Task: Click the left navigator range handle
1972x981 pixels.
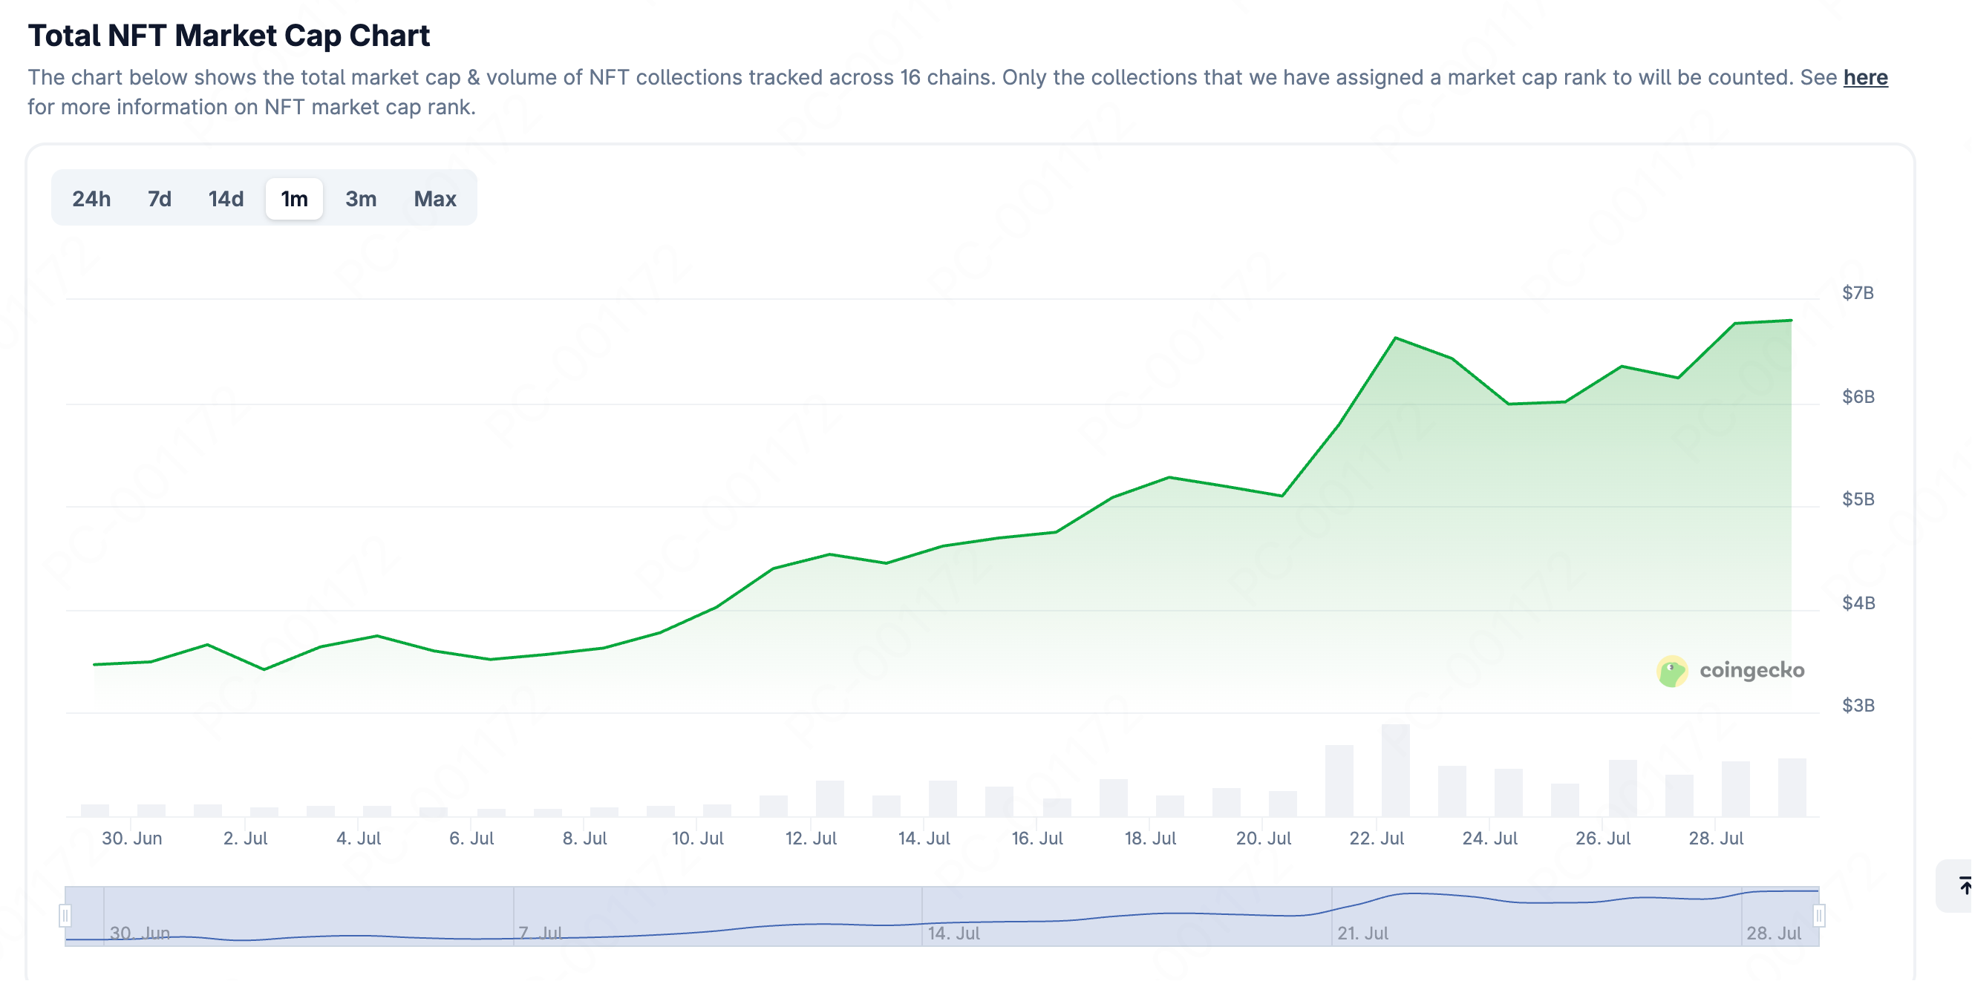Action: pos(66,915)
